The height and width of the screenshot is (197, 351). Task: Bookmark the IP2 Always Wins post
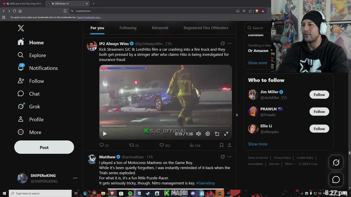[x=222, y=145]
